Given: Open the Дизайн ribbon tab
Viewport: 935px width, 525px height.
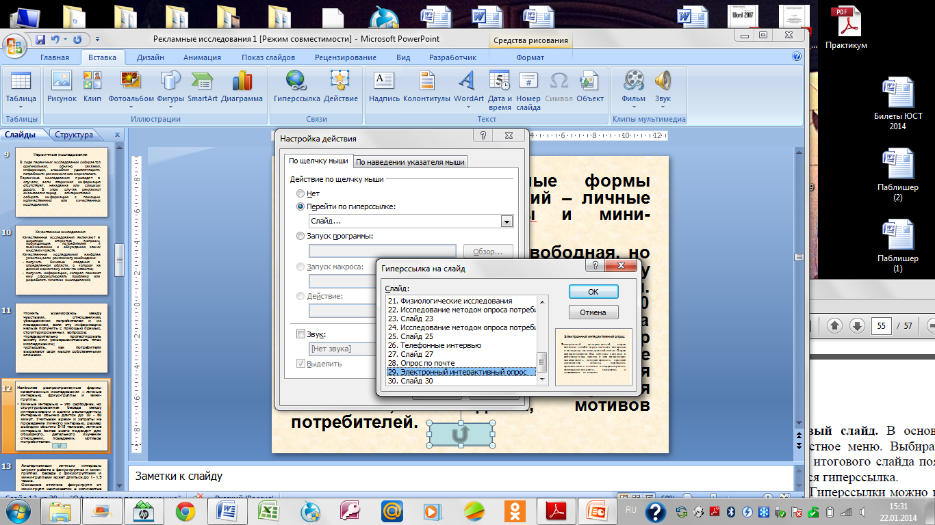Looking at the screenshot, I should pyautogui.click(x=150, y=57).
